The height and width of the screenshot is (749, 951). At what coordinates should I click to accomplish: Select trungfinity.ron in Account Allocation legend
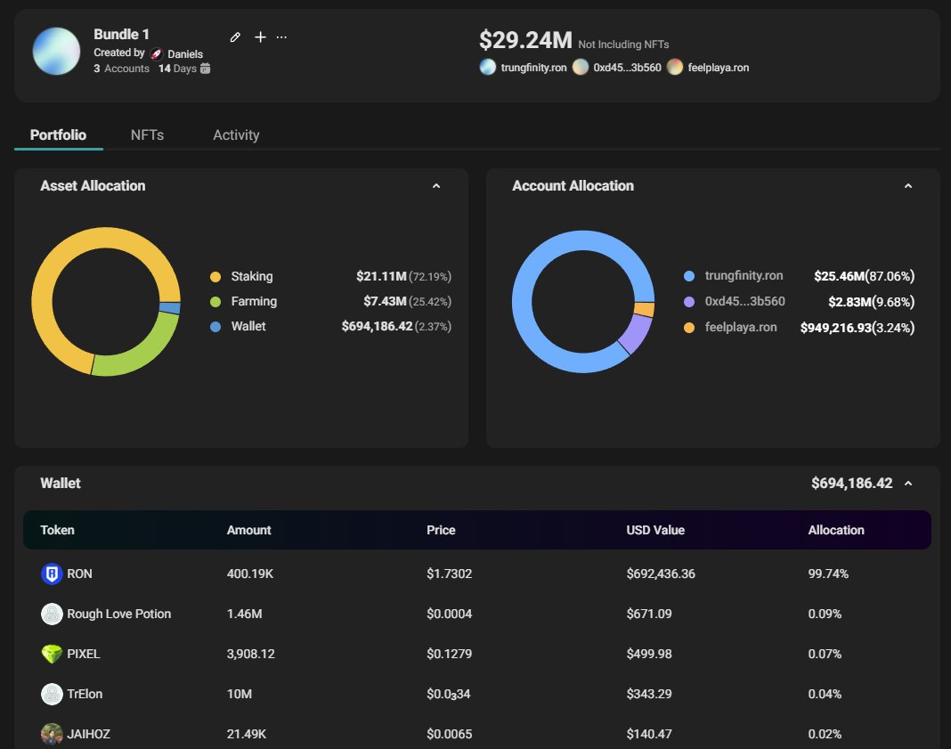(x=744, y=275)
